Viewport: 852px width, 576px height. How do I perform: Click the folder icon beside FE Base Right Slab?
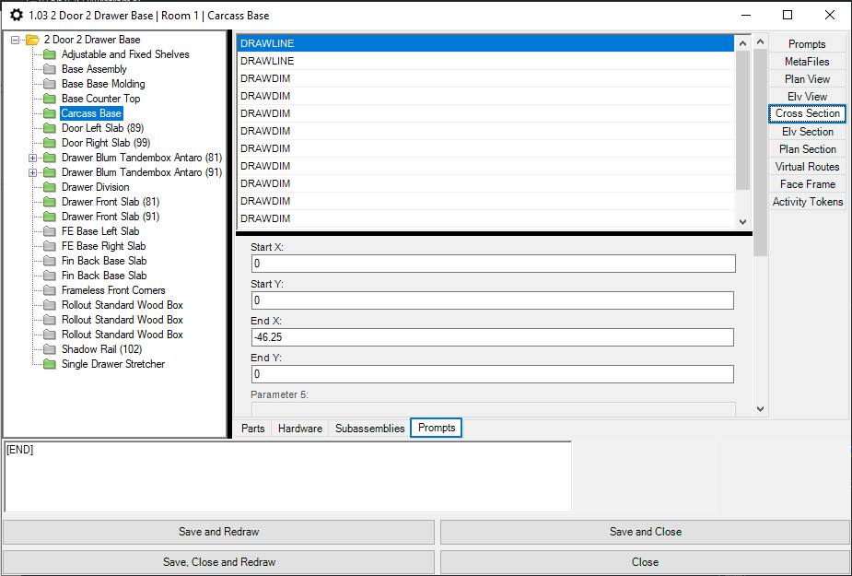coord(50,246)
